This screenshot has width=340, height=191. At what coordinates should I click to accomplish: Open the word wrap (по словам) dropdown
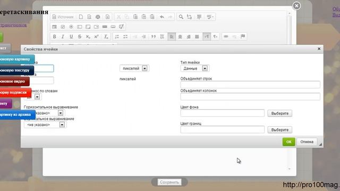32,97
